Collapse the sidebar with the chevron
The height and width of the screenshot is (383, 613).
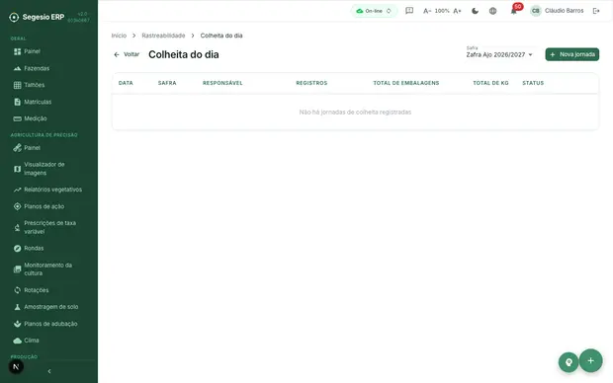coord(49,371)
